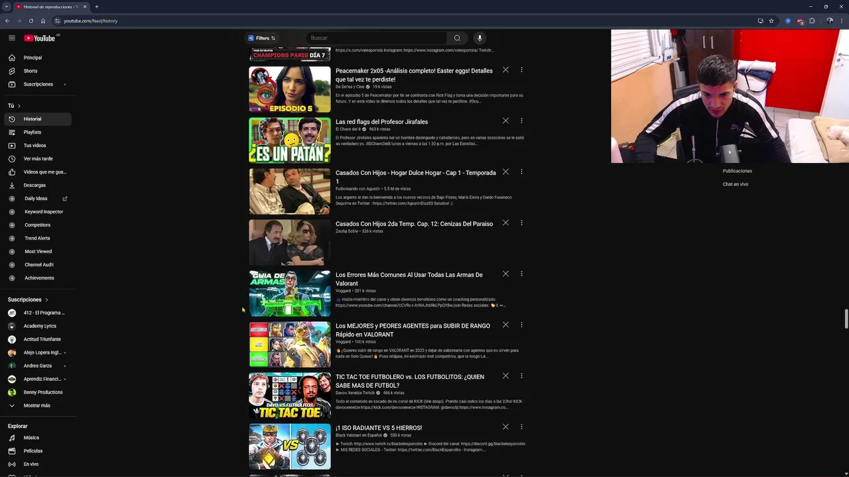This screenshot has height=477, width=849.
Task: Open options for Hogar Dulce Hogar video
Action: pos(521,172)
